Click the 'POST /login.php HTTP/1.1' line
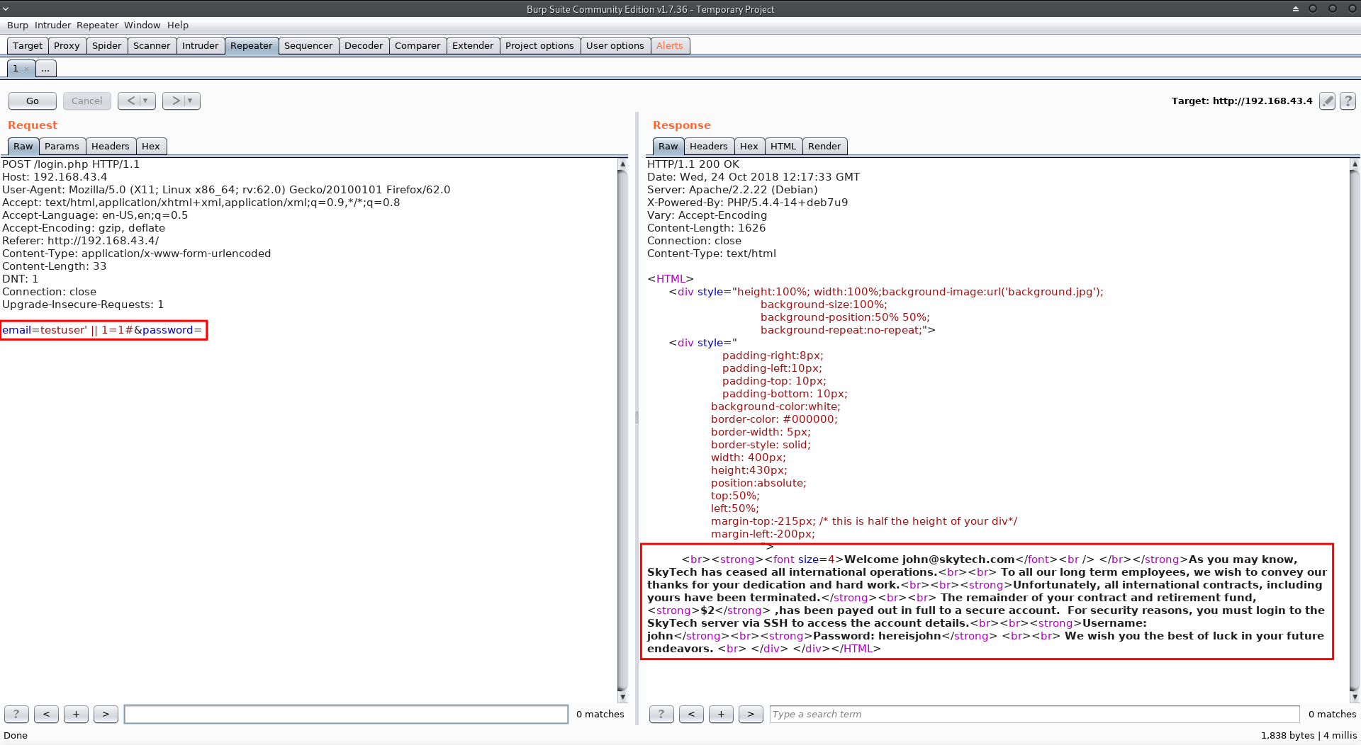The width and height of the screenshot is (1361, 745). pyautogui.click(x=71, y=164)
